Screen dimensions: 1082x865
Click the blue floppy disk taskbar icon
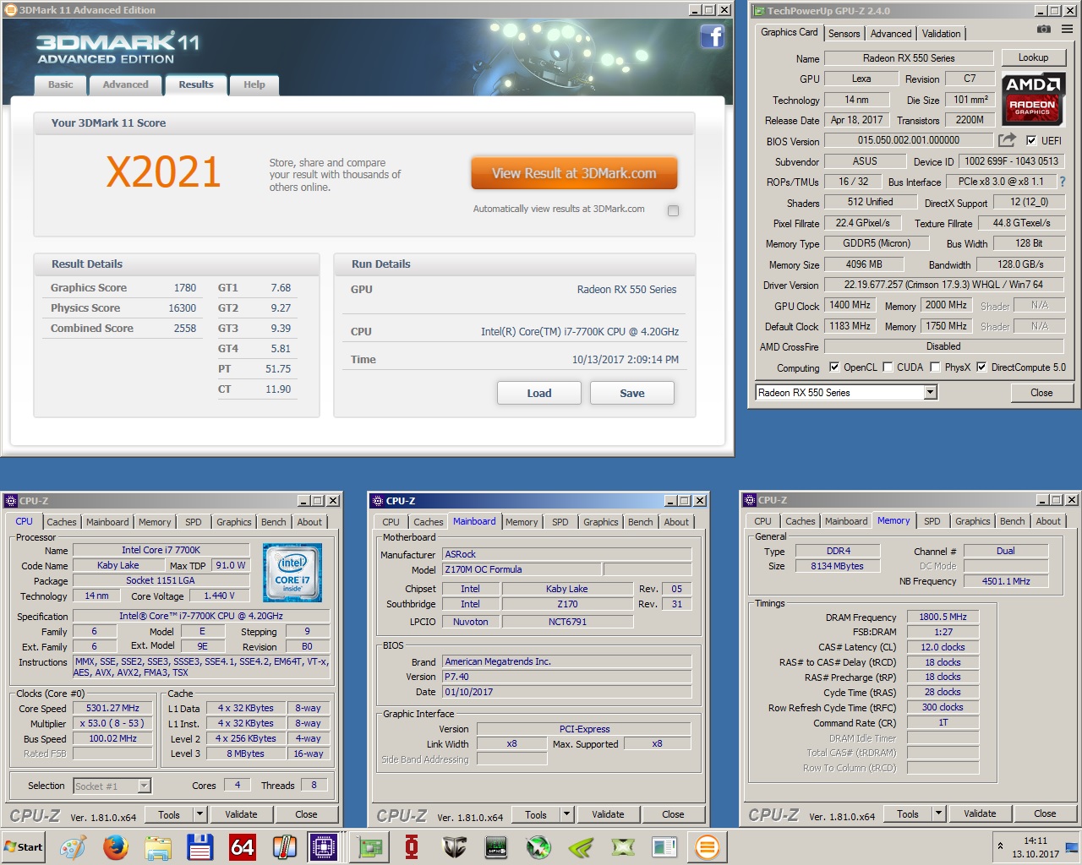point(200,846)
